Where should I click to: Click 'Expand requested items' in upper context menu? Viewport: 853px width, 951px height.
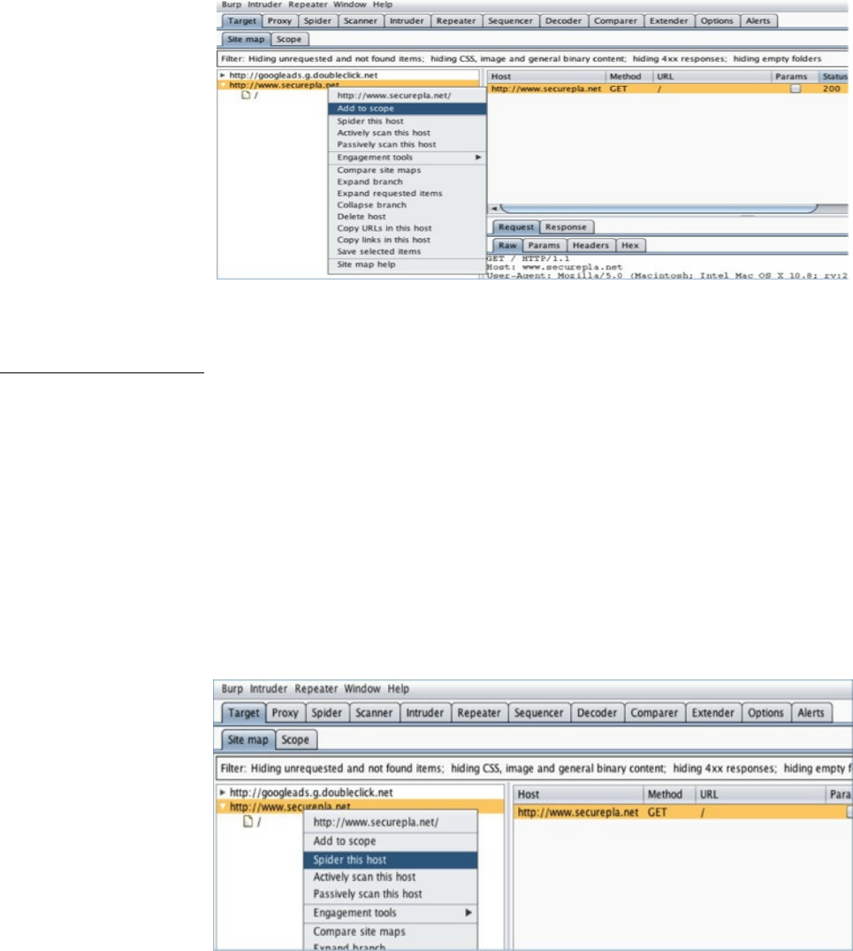click(390, 194)
